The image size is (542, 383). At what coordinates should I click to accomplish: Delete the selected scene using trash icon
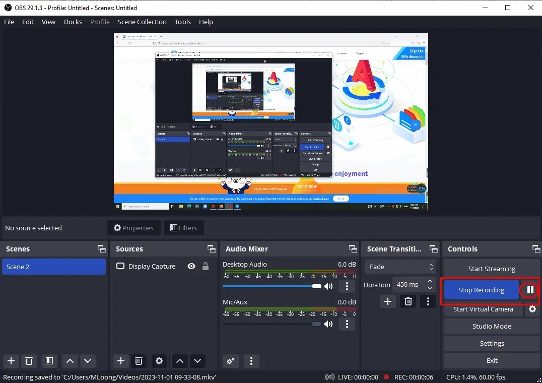[x=29, y=361]
